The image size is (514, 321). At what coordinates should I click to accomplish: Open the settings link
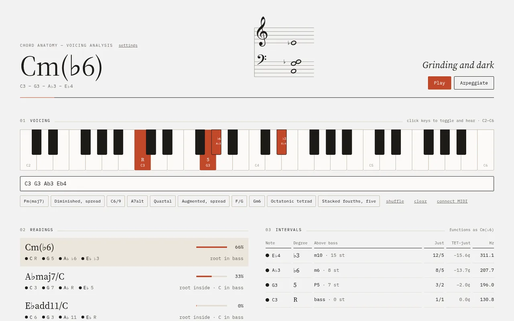point(128,45)
